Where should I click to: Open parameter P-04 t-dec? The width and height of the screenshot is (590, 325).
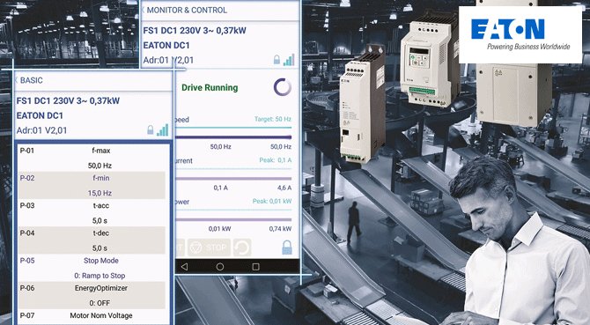coord(92,240)
